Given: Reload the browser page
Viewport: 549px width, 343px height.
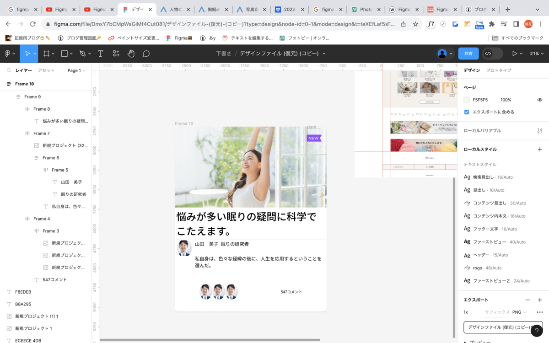Looking at the screenshot, I should click(32, 24).
